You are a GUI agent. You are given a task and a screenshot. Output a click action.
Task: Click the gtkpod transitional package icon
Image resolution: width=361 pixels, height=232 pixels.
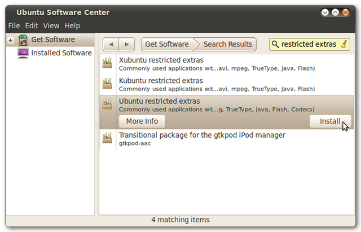click(107, 138)
